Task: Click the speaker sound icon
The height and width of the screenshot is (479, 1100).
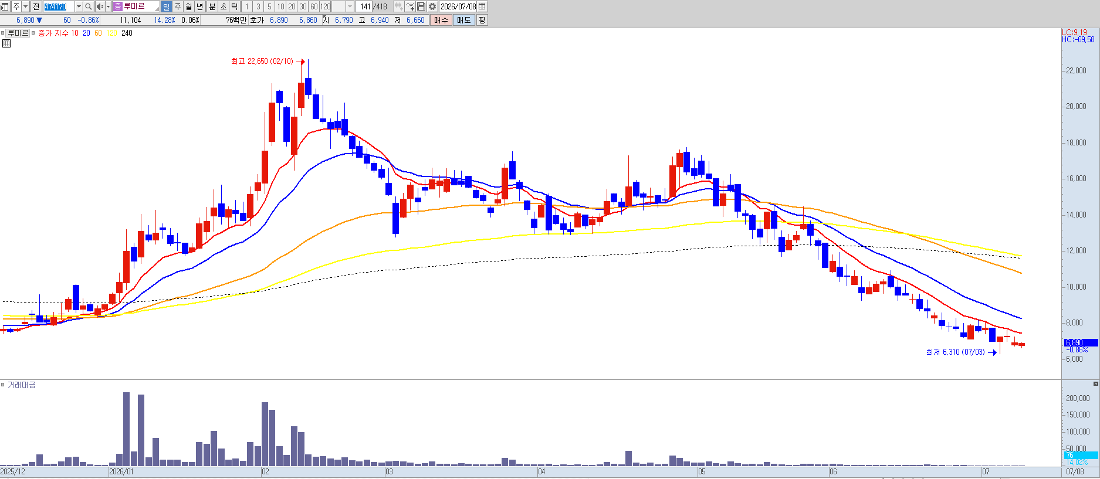Action: click(100, 6)
